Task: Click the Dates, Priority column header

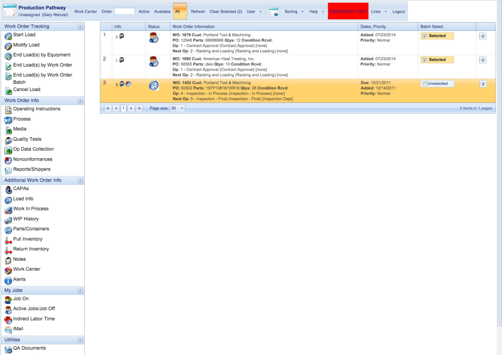Action: tap(387, 27)
